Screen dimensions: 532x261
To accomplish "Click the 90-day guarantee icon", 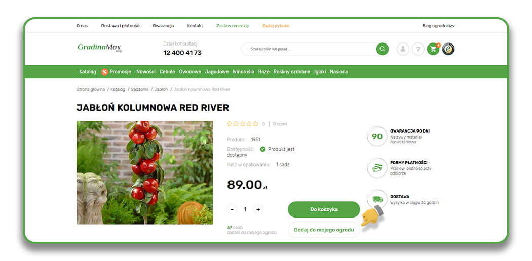I will (377, 137).
